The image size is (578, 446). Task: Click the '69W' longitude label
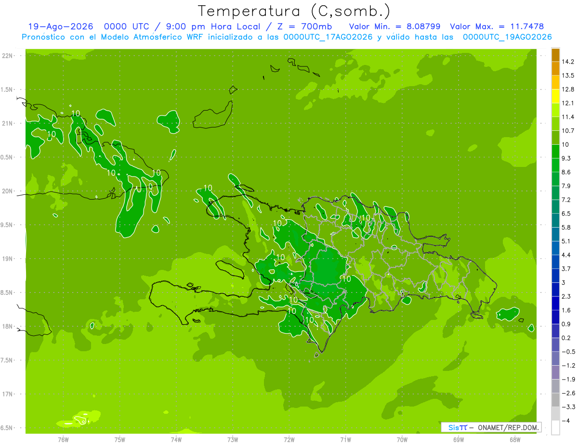coord(459,439)
